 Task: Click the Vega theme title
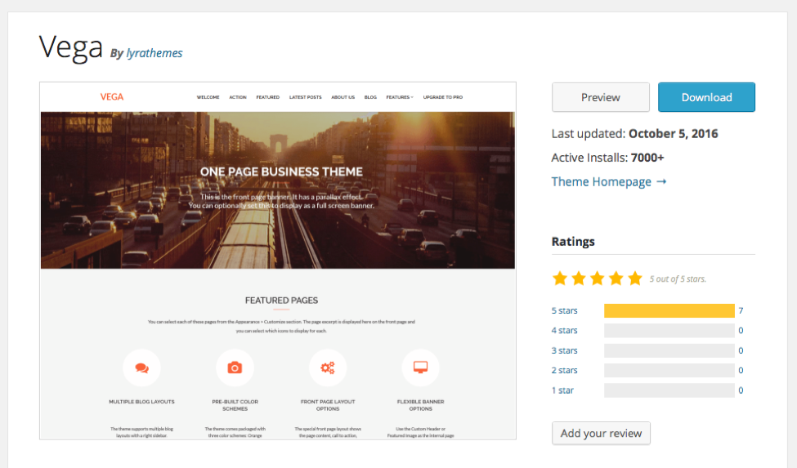(x=71, y=47)
